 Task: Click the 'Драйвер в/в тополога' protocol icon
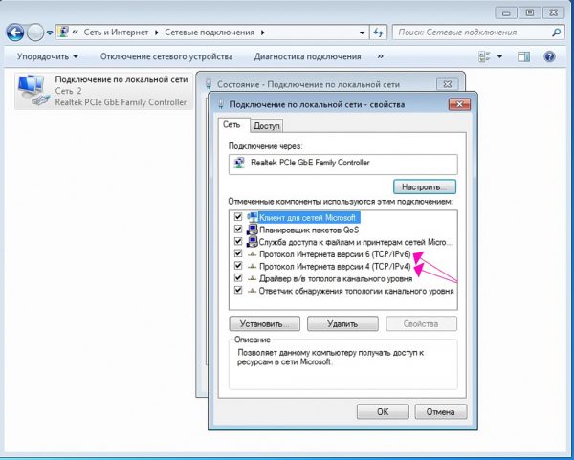pos(252,278)
